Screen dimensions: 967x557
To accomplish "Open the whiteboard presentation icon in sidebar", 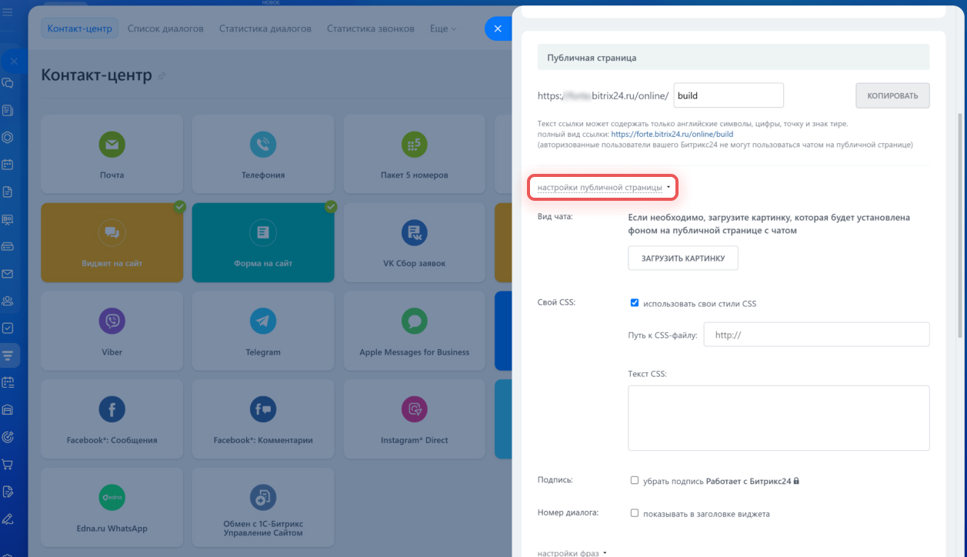I will 8,219.
